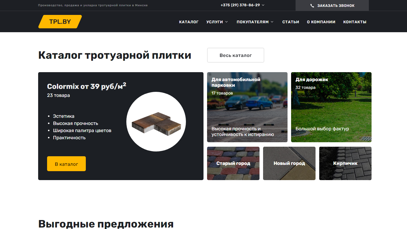Click the Заказать звонок button
407x229 pixels.
(332, 5)
